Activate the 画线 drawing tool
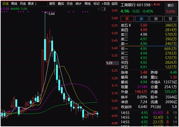The width and height of the screenshot is (179, 127). click(88, 4)
